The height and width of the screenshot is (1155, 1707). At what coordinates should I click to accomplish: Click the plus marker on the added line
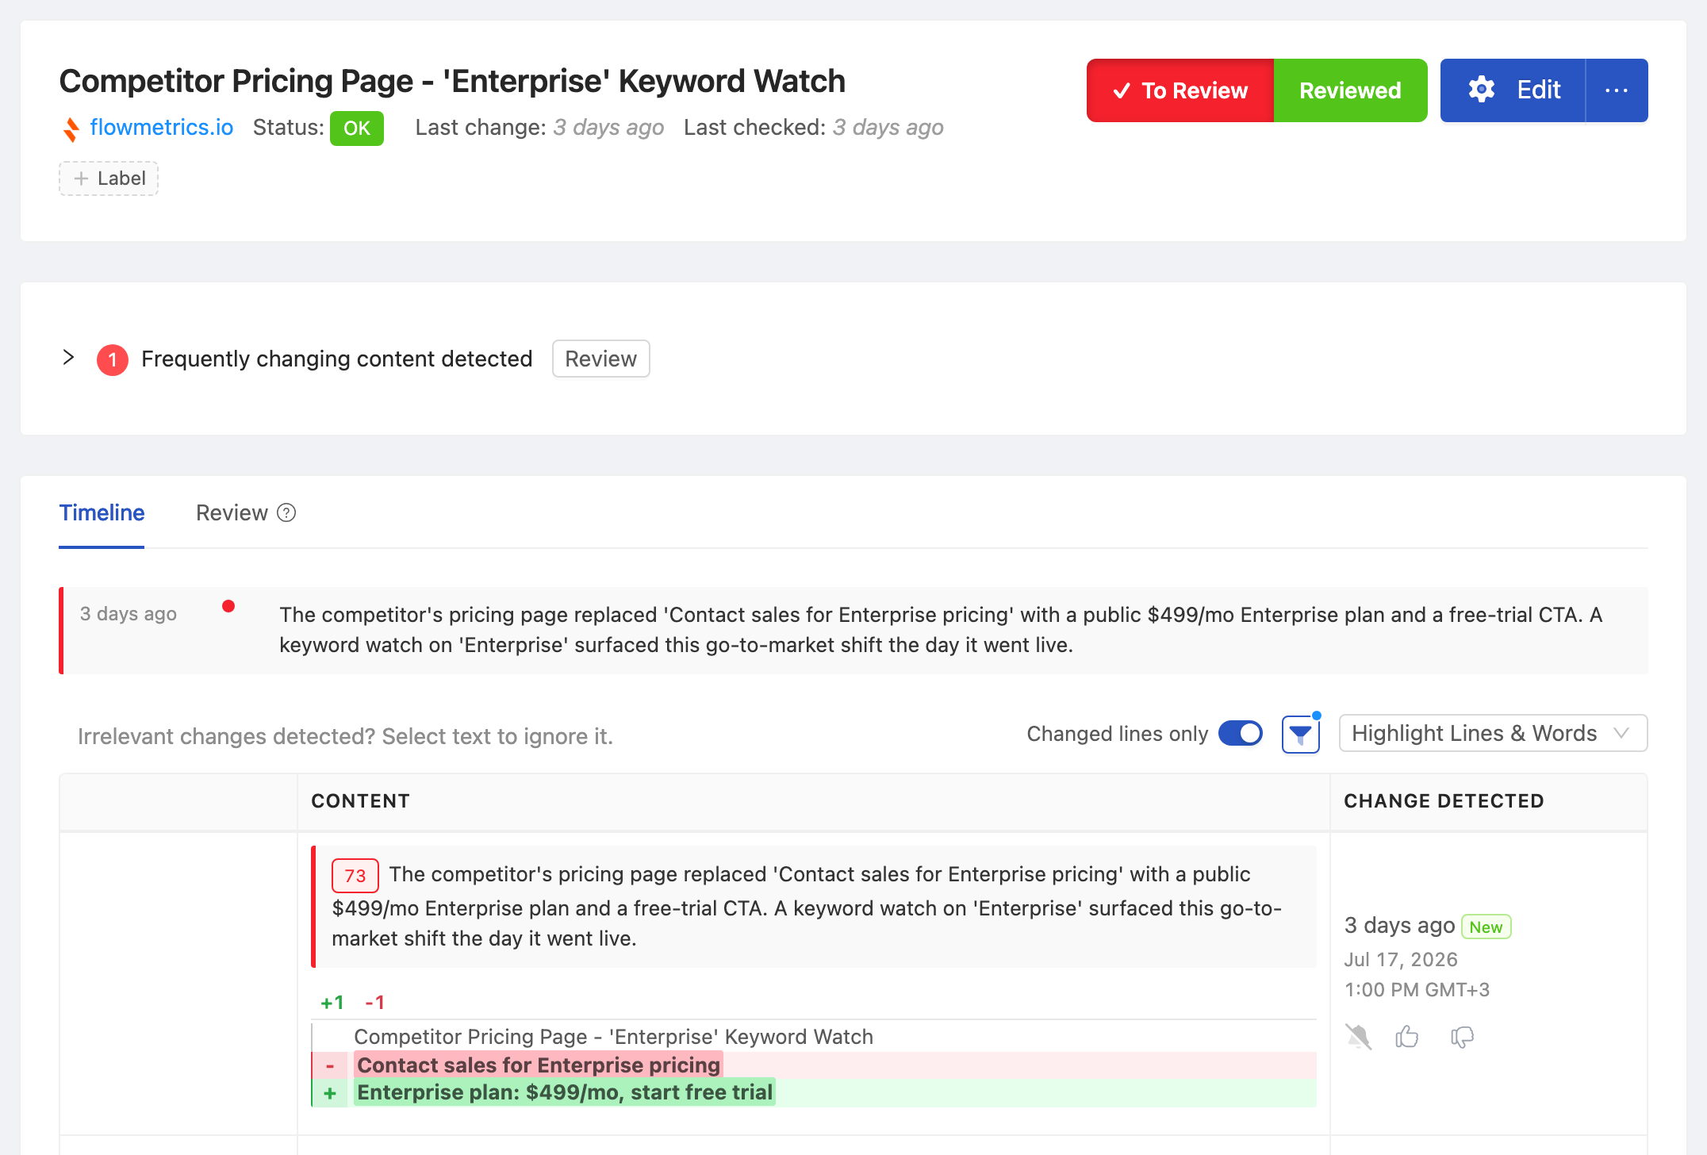click(x=330, y=1093)
